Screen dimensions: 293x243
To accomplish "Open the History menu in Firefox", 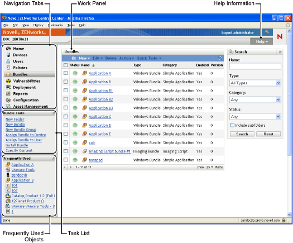I will pyautogui.click(x=39, y=25).
